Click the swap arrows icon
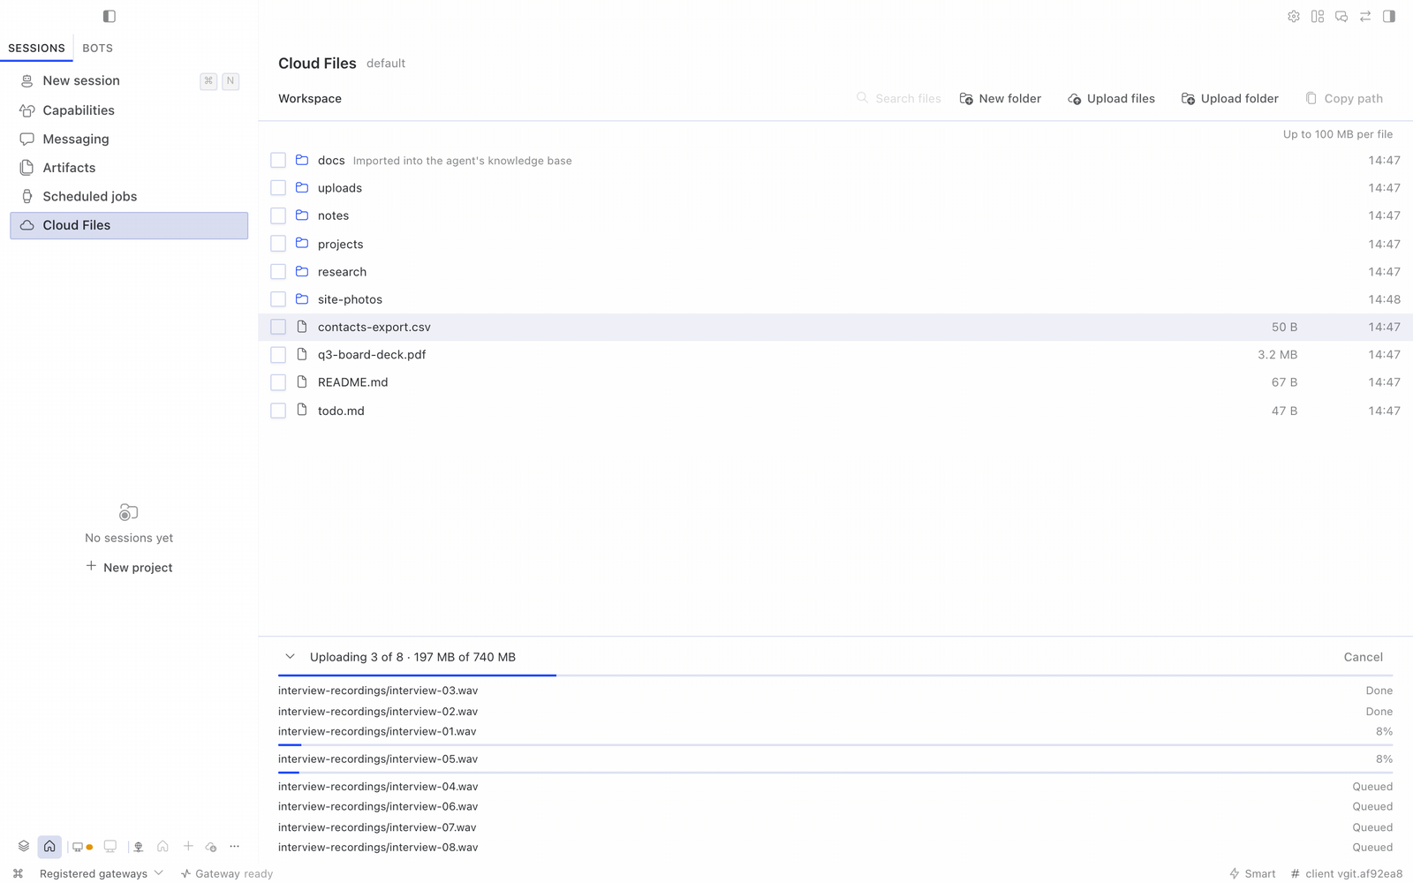 [x=1365, y=16]
